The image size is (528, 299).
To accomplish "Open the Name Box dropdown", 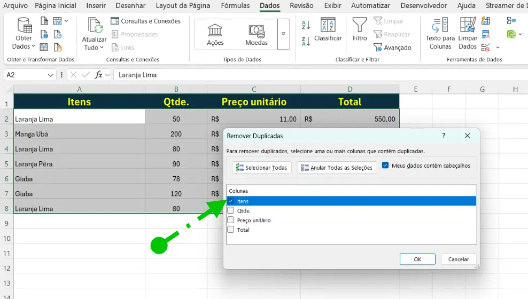I will pos(51,75).
